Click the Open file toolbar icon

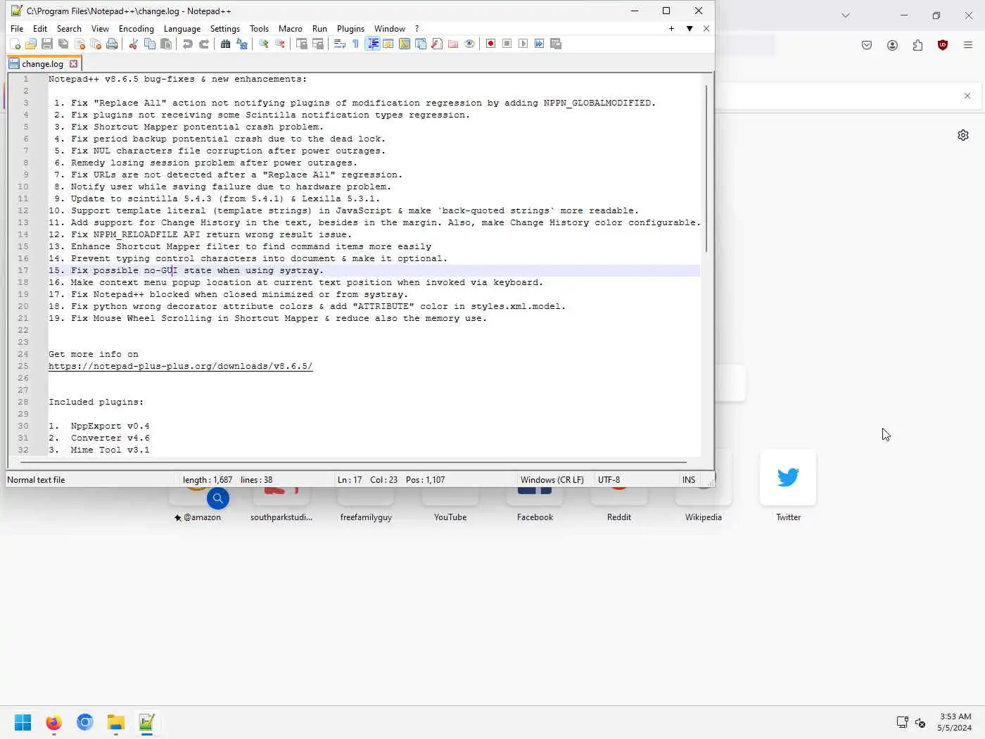point(31,44)
